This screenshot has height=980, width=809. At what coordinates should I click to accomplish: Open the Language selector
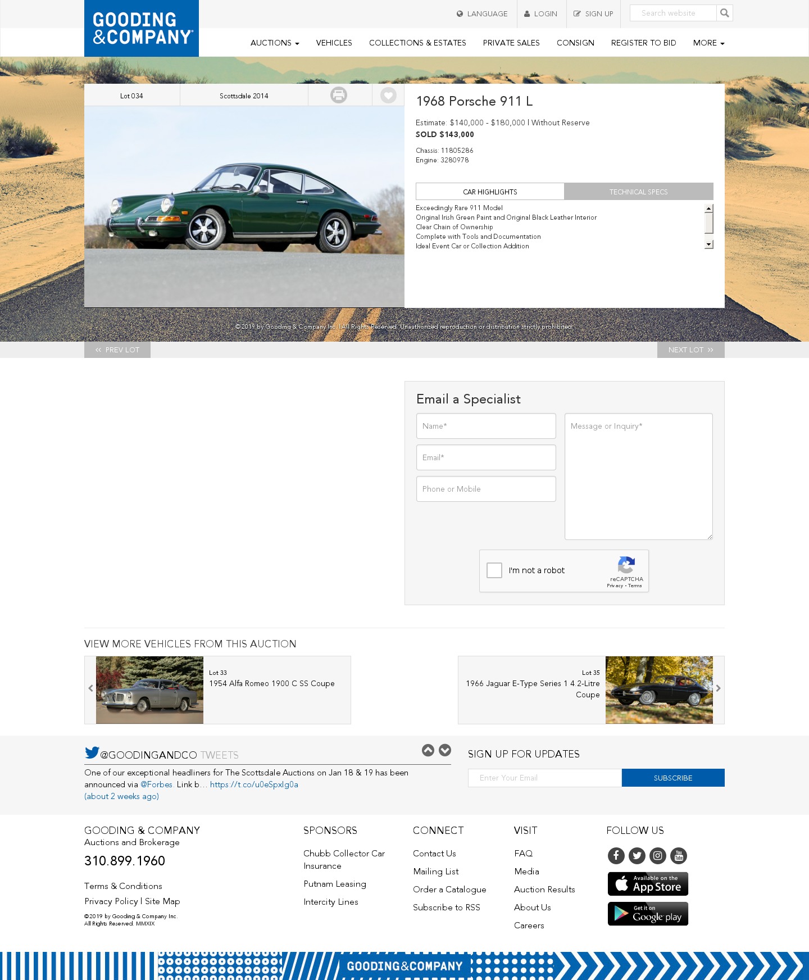482,13
